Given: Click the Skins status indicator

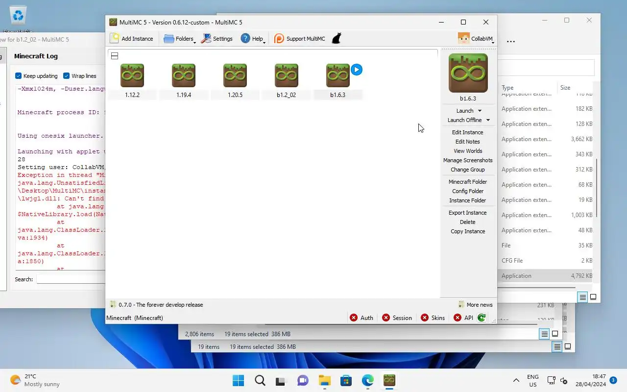Looking at the screenshot, I should pos(433,318).
